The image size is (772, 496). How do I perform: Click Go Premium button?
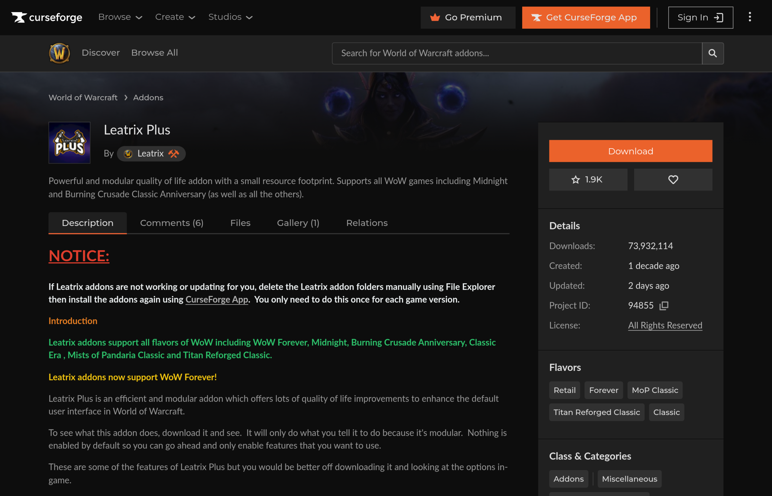[x=468, y=17]
